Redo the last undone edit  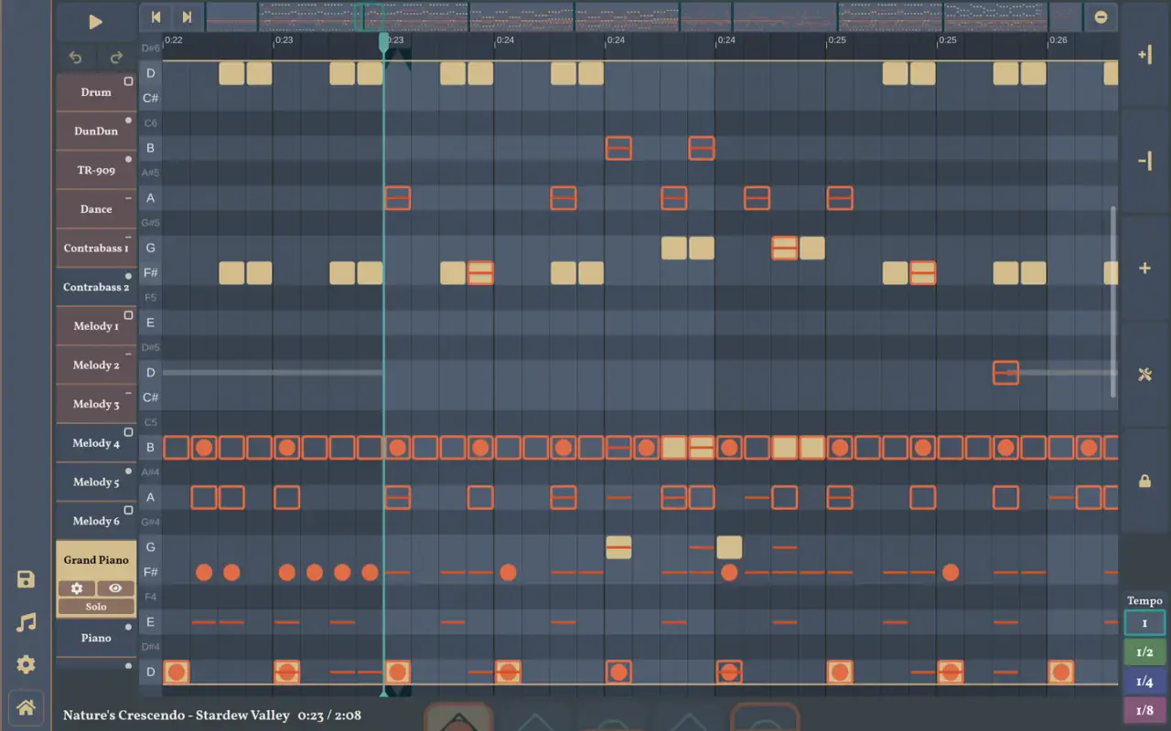(116, 58)
